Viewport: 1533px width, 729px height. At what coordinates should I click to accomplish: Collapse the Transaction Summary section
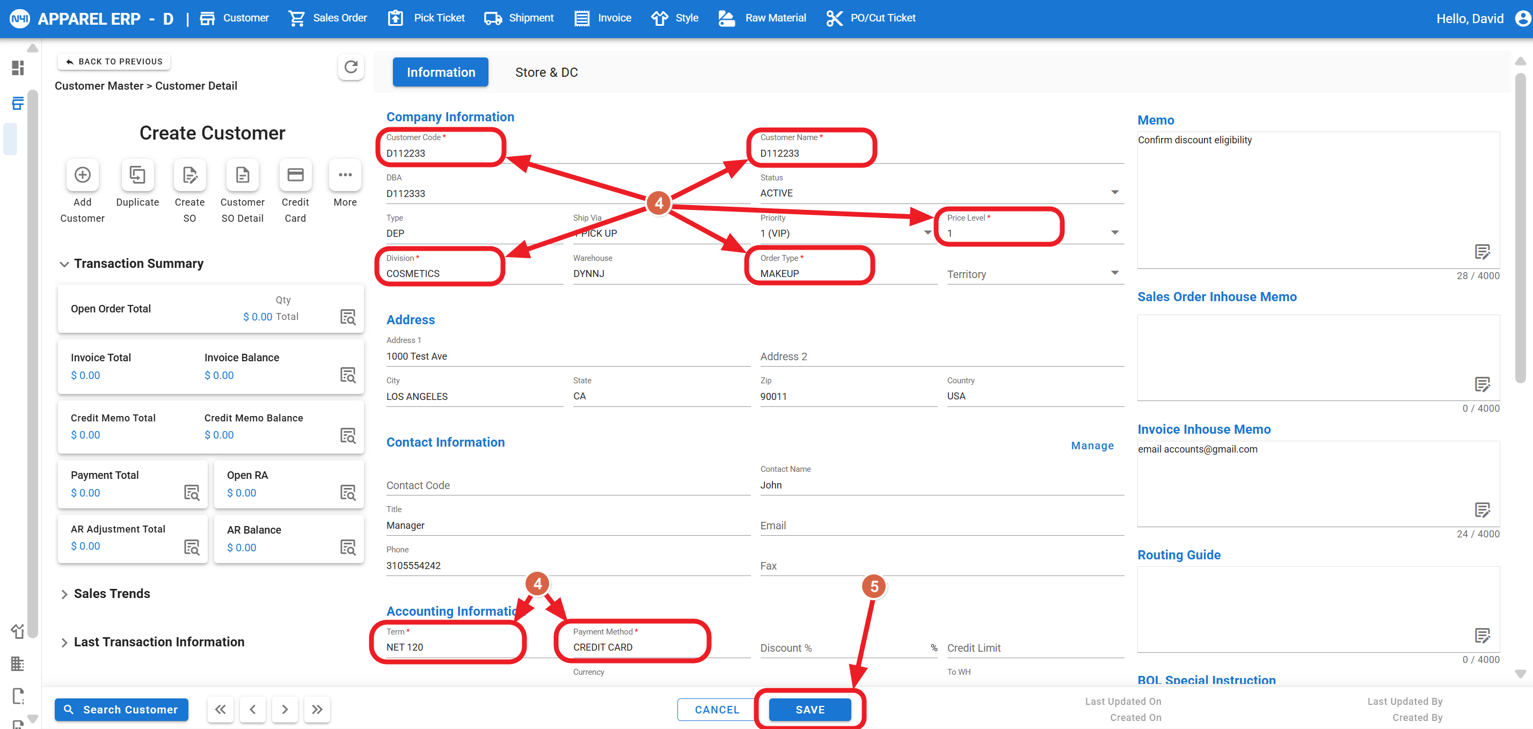[x=64, y=264]
